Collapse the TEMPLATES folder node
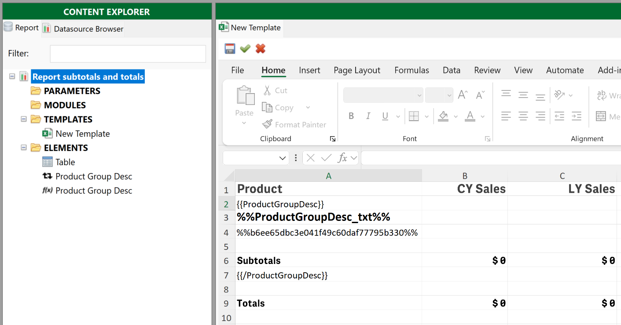The image size is (621, 325). click(x=24, y=119)
